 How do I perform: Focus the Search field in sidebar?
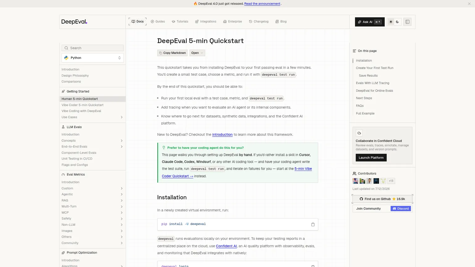click(92, 48)
